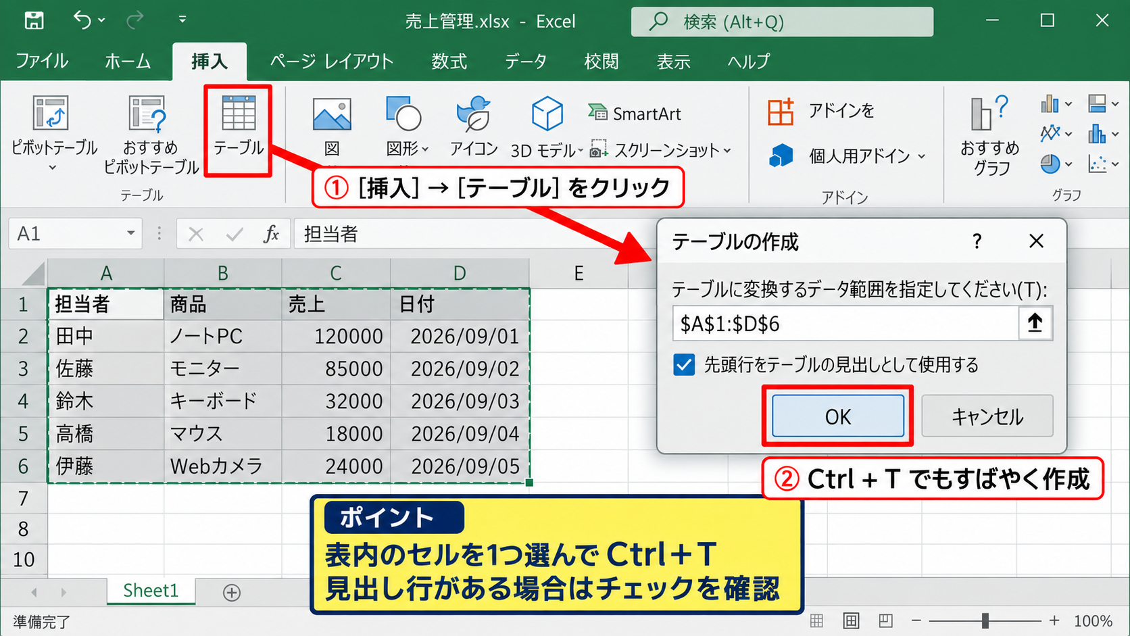The image size is (1130, 636).
Task: Select row 3 header
Action: pyautogui.click(x=24, y=369)
